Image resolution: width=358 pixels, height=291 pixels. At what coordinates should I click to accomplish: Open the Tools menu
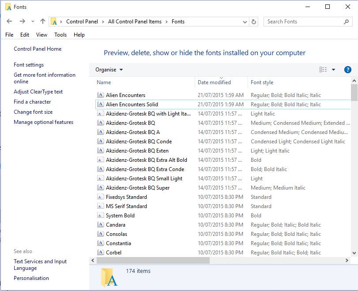click(x=60, y=35)
